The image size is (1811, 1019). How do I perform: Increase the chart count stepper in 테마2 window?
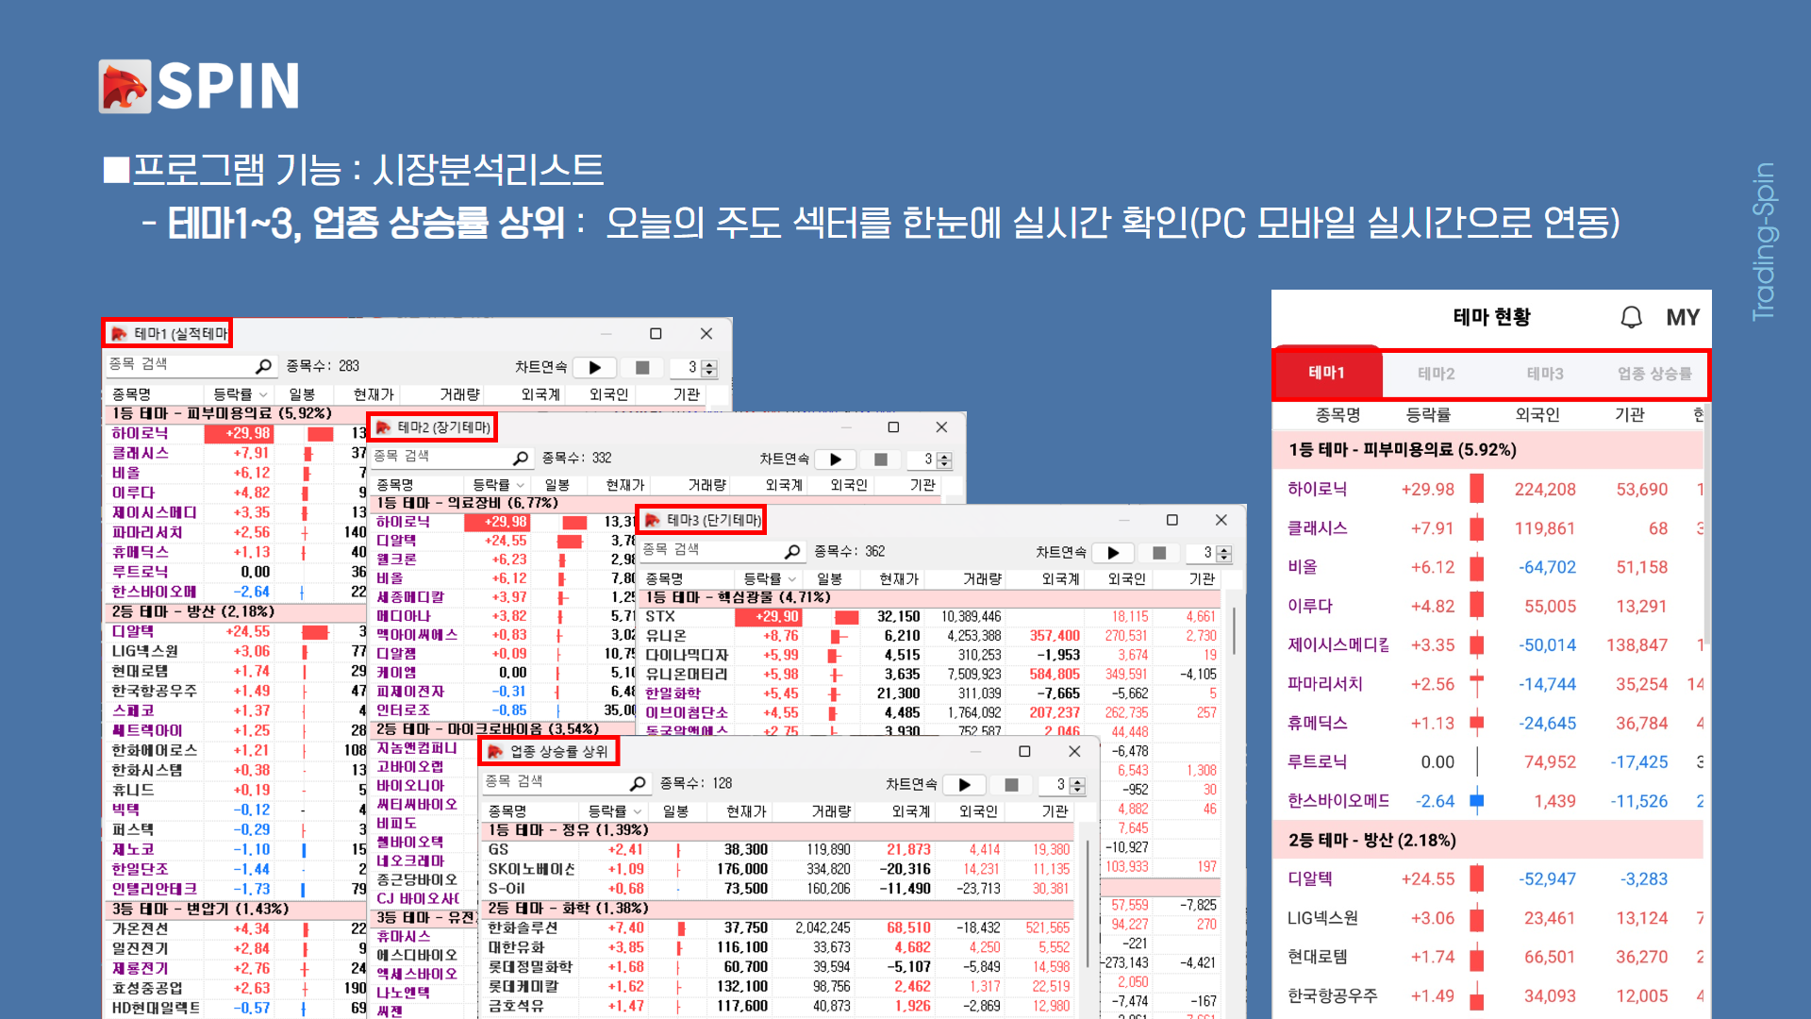pyautogui.click(x=945, y=455)
